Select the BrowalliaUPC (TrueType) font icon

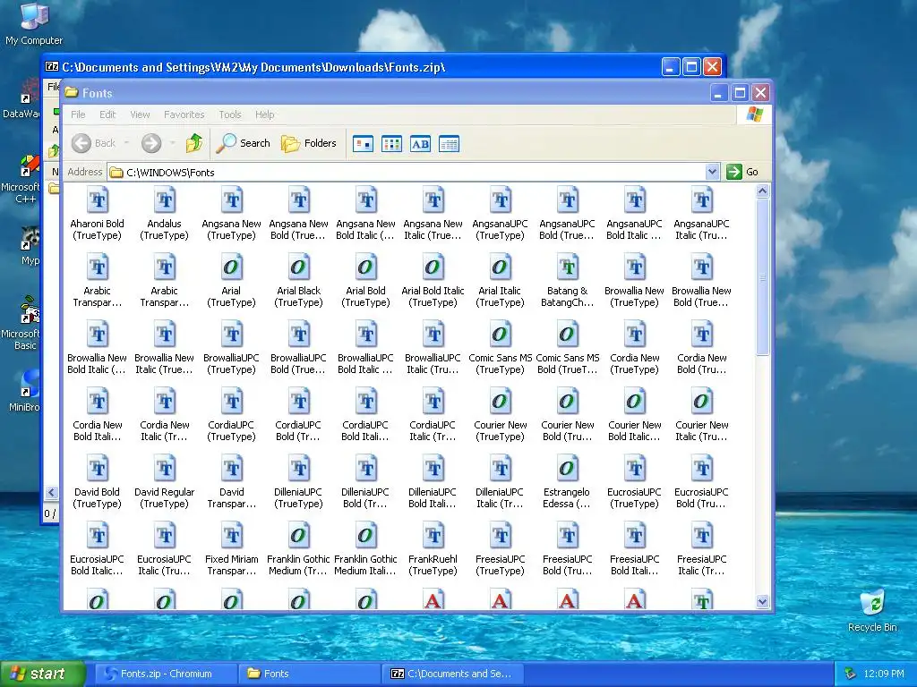click(232, 335)
